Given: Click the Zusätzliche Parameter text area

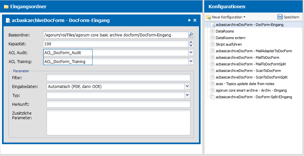Looking at the screenshot, I should pyautogui.click(x=119, y=123).
